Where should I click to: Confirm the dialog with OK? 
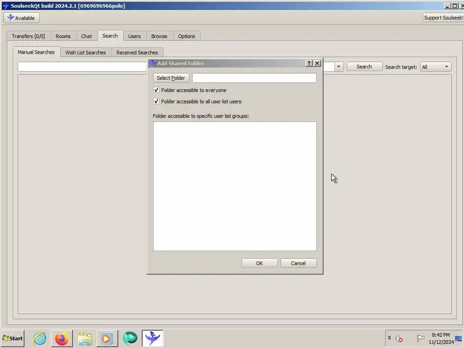260,263
